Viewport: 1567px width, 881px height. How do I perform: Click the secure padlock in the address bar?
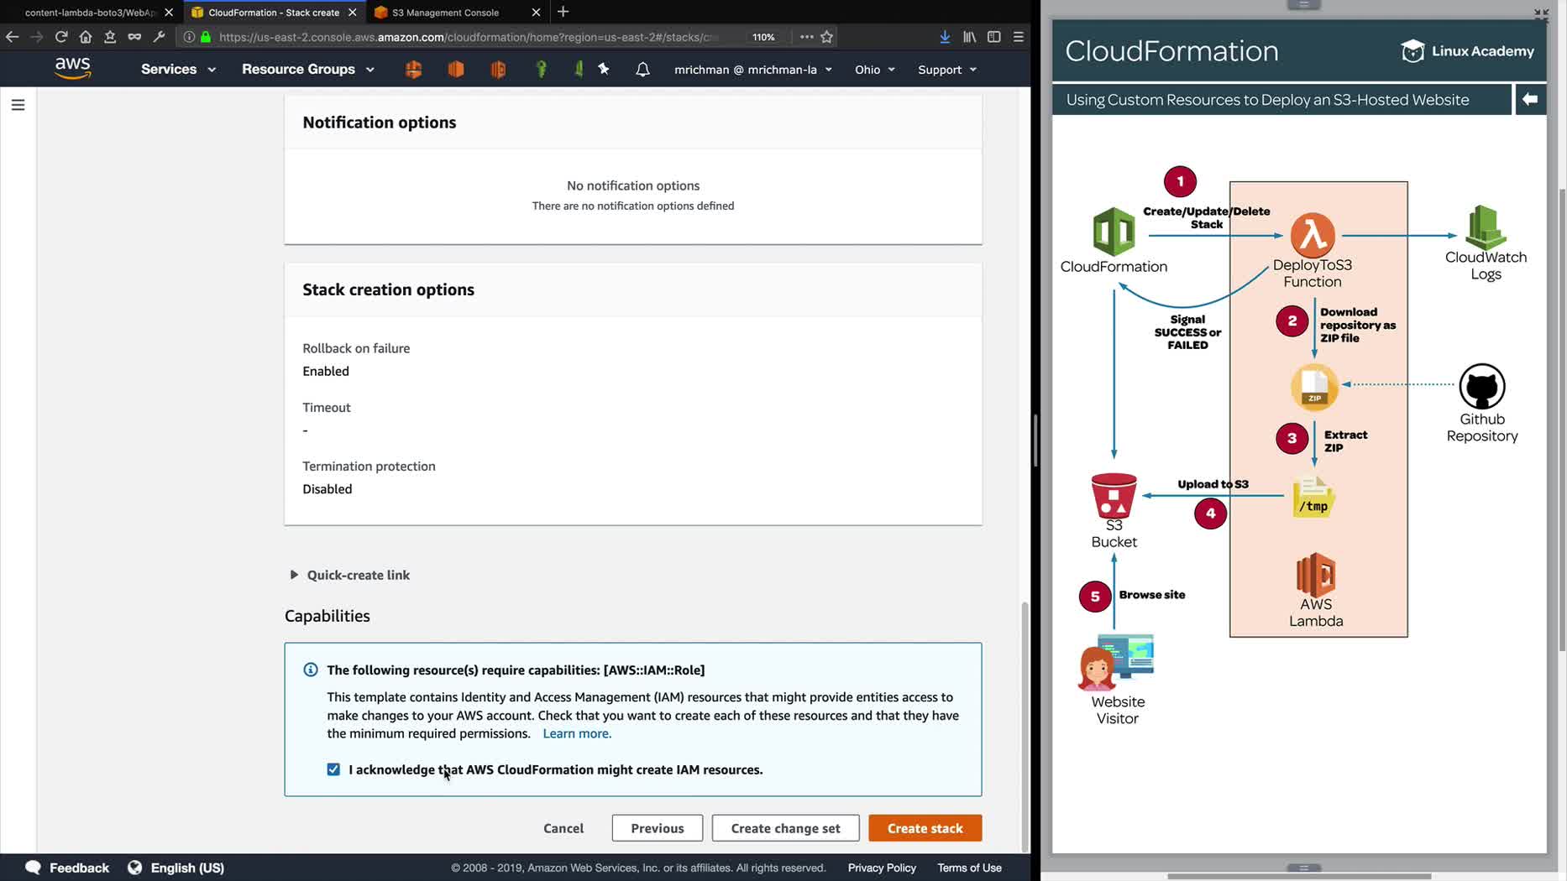click(206, 37)
